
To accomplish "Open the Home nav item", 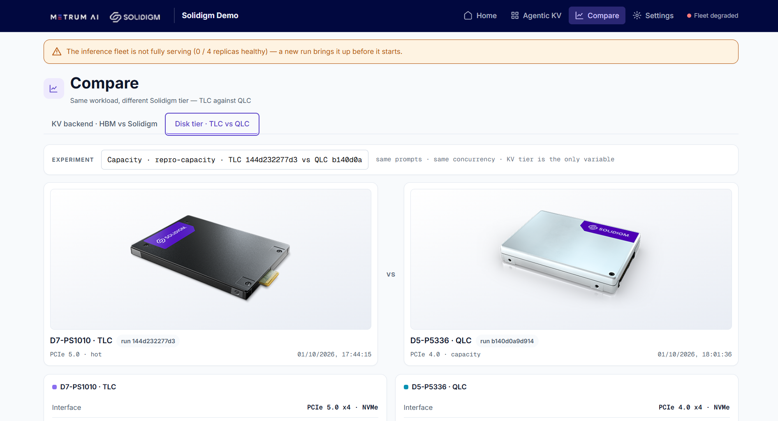I will (480, 16).
